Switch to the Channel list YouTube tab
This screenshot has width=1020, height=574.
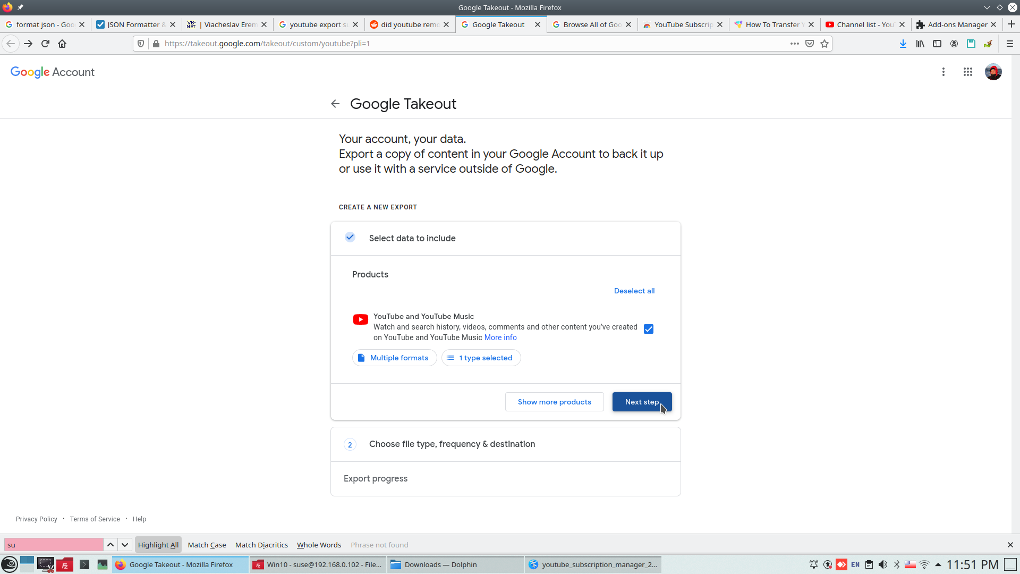click(x=863, y=24)
